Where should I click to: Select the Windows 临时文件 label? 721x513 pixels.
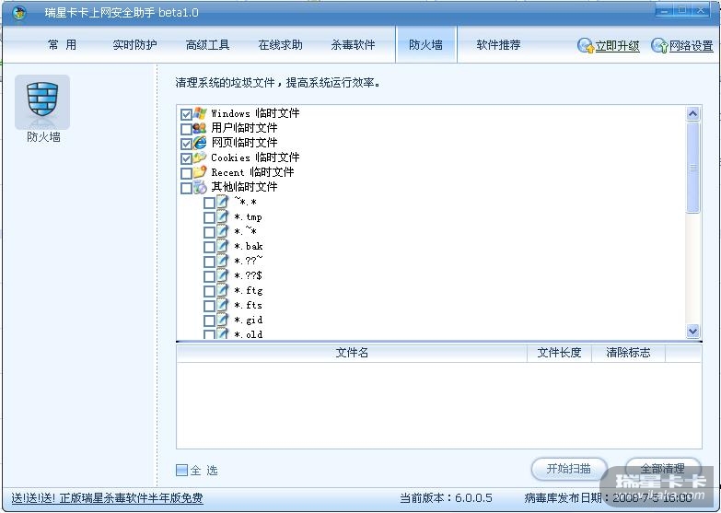point(255,113)
